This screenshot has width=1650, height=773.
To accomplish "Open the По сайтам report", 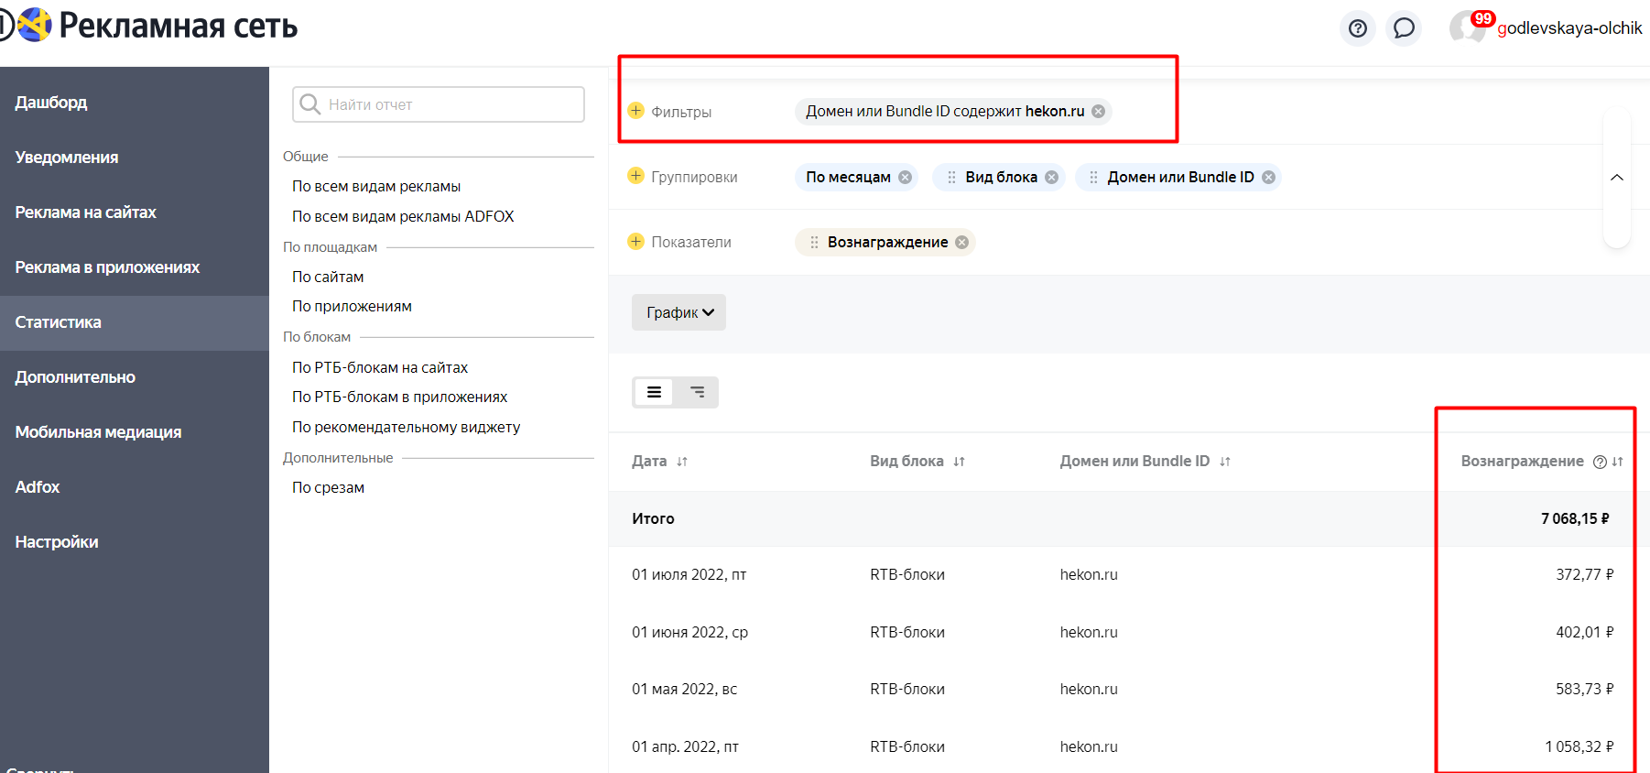I will 328,277.
